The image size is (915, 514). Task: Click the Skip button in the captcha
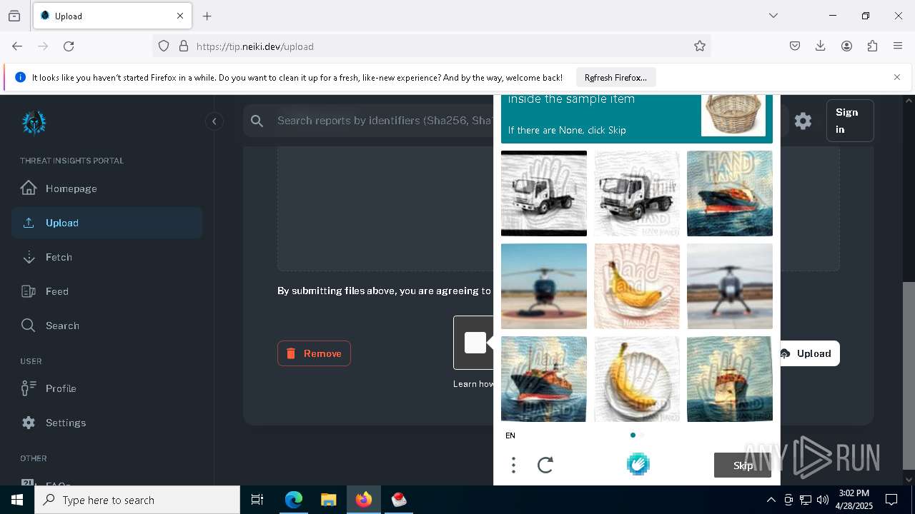coord(743,465)
